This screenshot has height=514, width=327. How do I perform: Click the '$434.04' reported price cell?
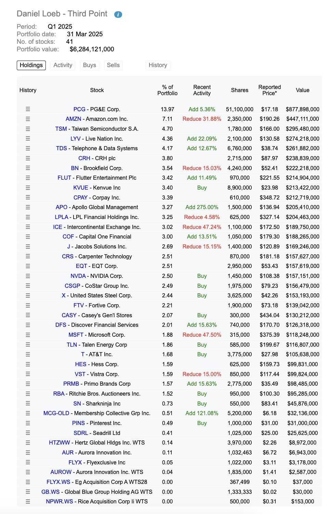coord(270,315)
